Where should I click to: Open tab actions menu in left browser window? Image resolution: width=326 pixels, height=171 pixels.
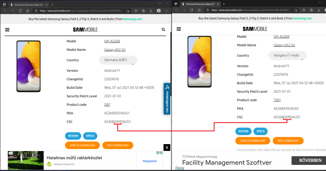pos(4,4)
